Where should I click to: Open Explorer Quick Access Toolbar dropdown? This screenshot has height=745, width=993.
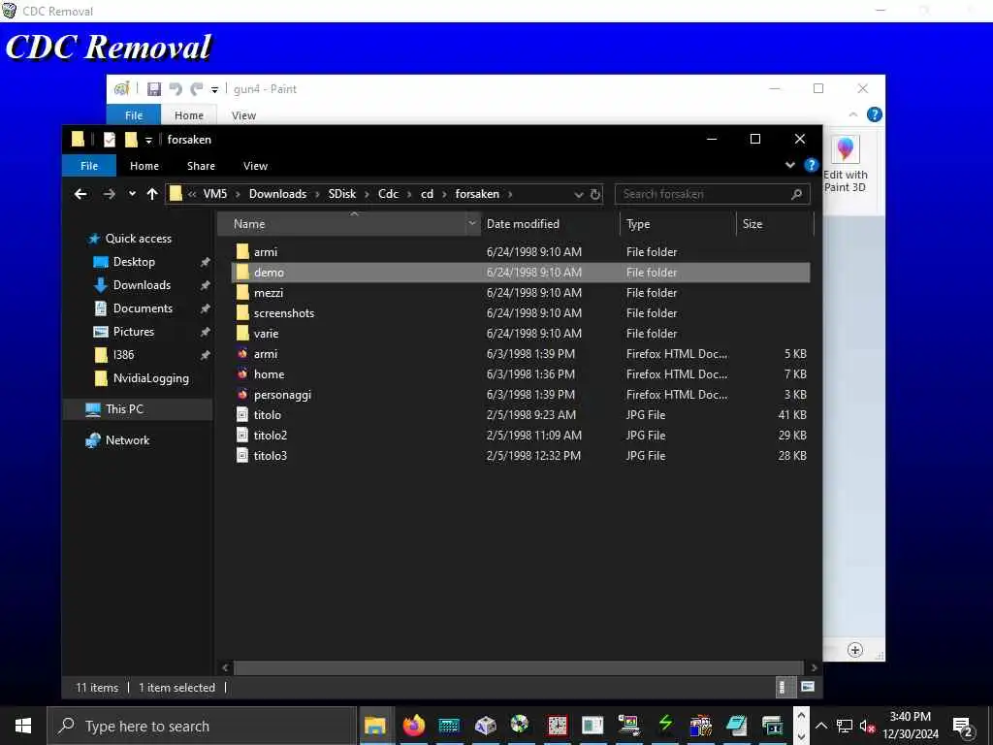148,140
